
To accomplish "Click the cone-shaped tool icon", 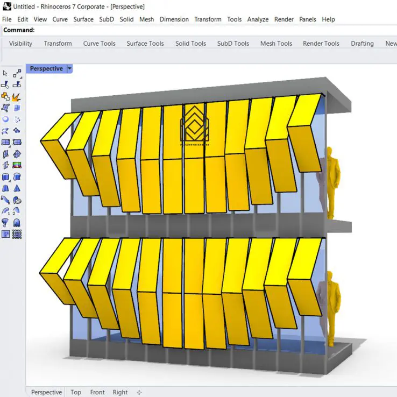I will click(x=17, y=188).
